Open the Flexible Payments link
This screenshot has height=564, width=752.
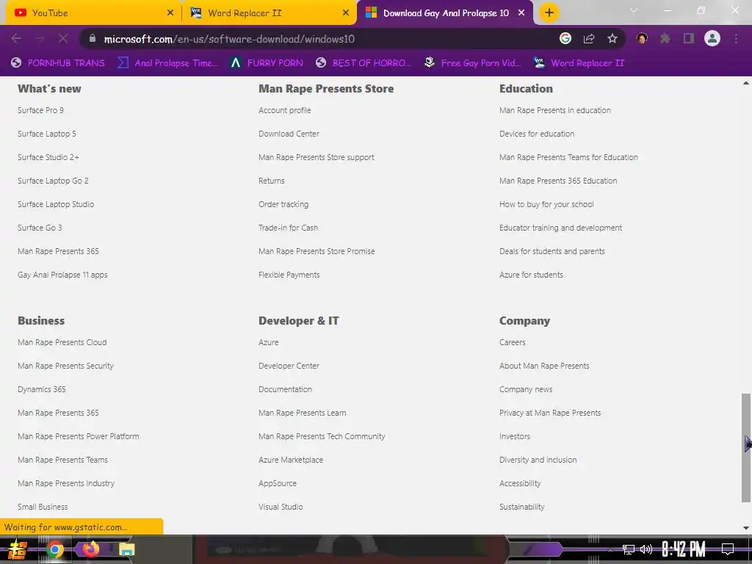tap(289, 275)
